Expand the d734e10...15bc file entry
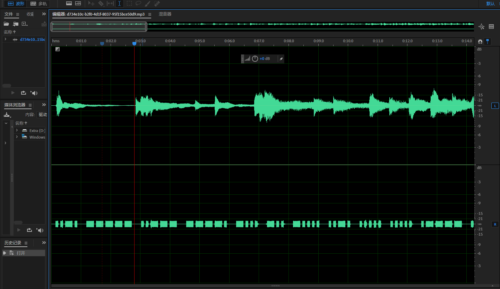This screenshot has height=289, width=500. pos(6,39)
